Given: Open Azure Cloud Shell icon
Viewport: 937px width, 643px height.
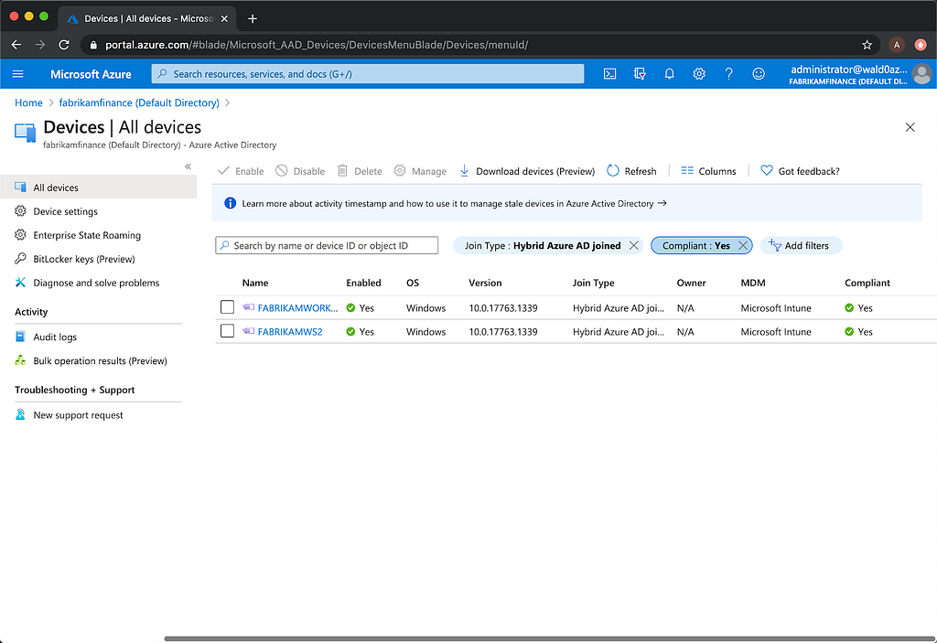Looking at the screenshot, I should tap(609, 74).
